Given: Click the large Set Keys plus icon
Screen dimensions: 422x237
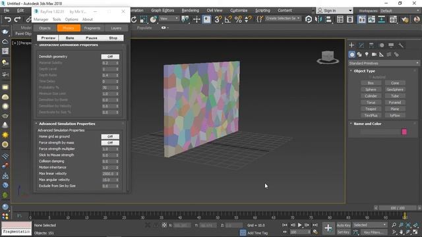Looking at the screenshot, I should click(x=328, y=228).
